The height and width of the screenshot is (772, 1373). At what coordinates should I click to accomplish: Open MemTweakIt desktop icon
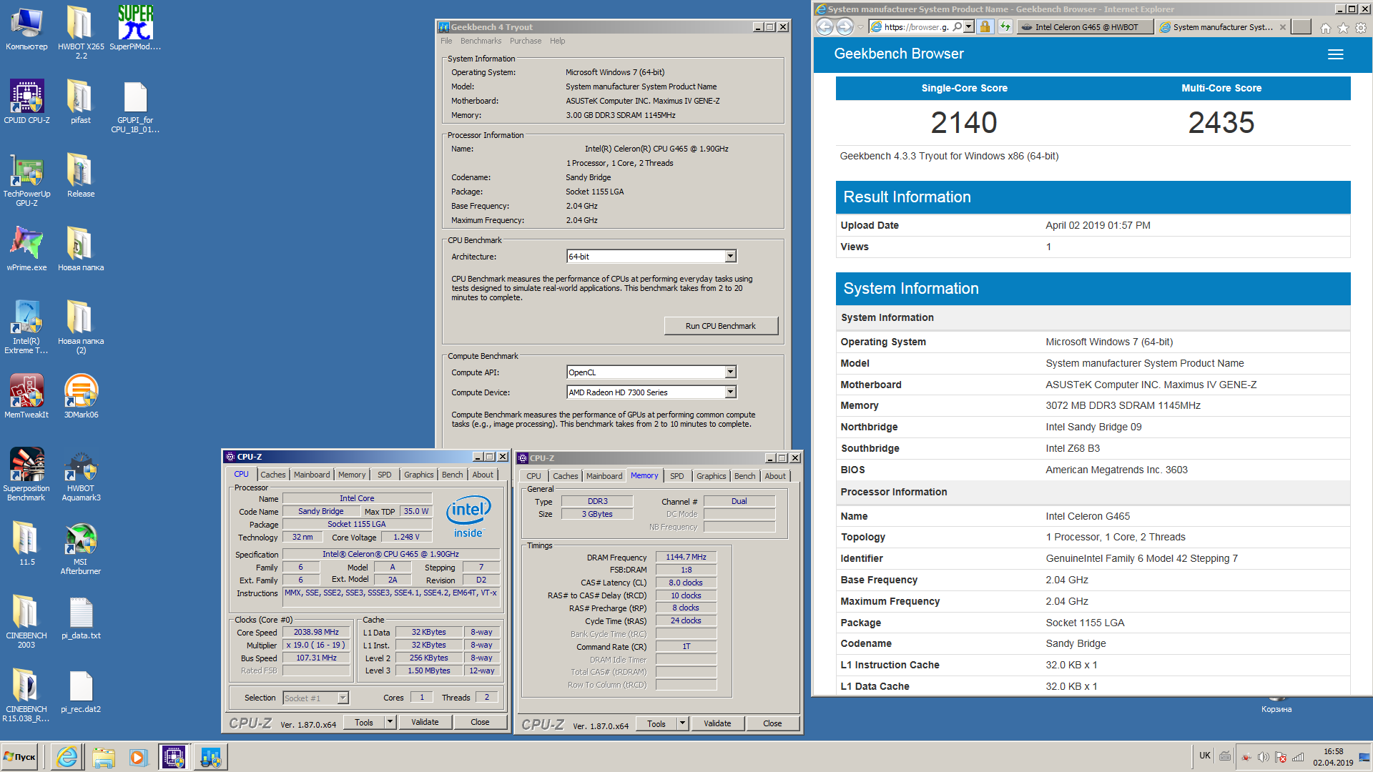[x=26, y=396]
